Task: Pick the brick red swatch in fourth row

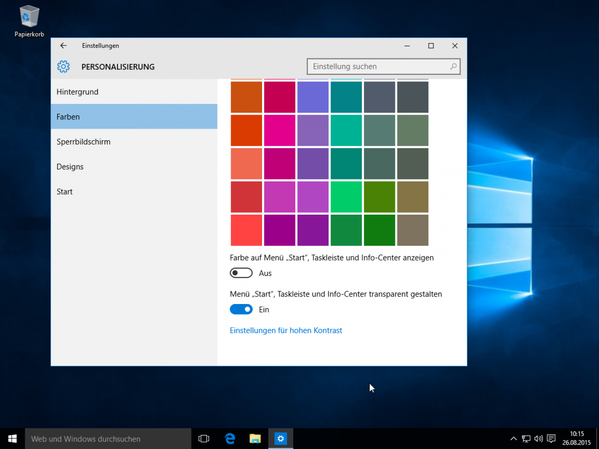Action: pyautogui.click(x=246, y=197)
